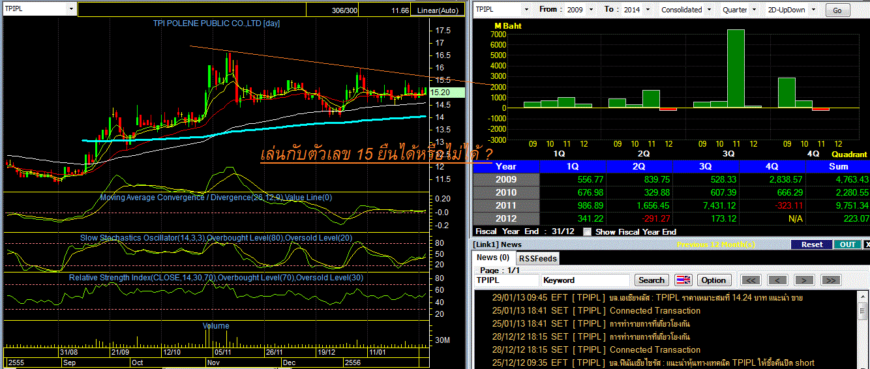Select the 2012 year row header

(x=506, y=218)
